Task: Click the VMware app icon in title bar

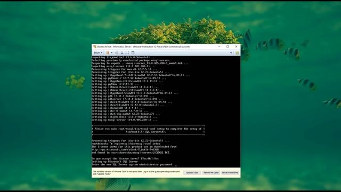Action: (x=95, y=46)
